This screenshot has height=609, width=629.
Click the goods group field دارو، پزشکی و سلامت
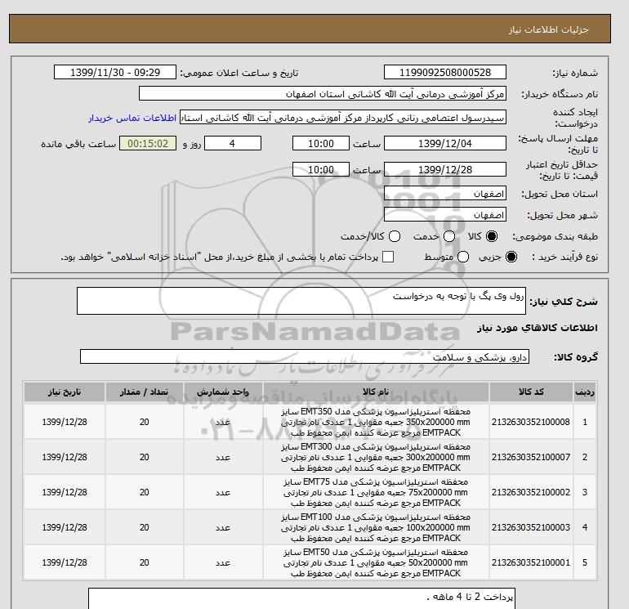click(x=305, y=356)
